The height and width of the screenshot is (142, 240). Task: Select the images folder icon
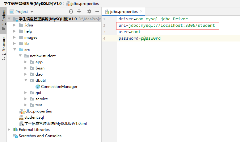[x=21, y=37]
